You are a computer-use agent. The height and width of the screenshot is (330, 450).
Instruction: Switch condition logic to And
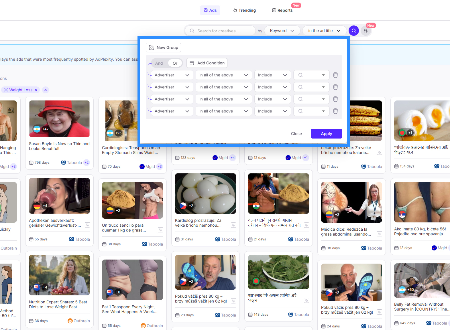(x=159, y=63)
